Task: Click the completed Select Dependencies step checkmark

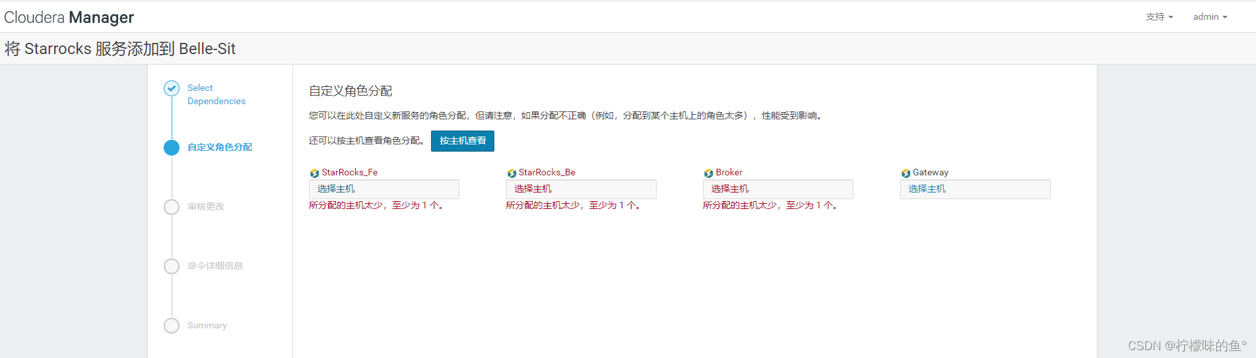Action: [x=172, y=88]
